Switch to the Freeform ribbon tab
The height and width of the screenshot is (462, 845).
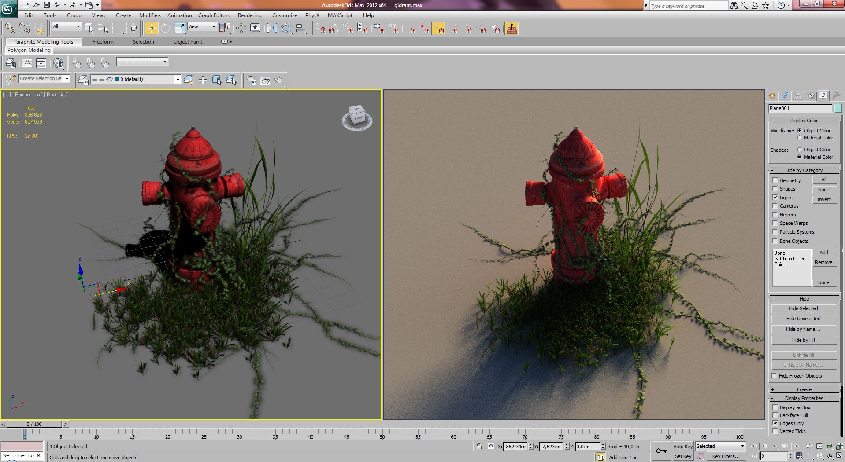[103, 42]
